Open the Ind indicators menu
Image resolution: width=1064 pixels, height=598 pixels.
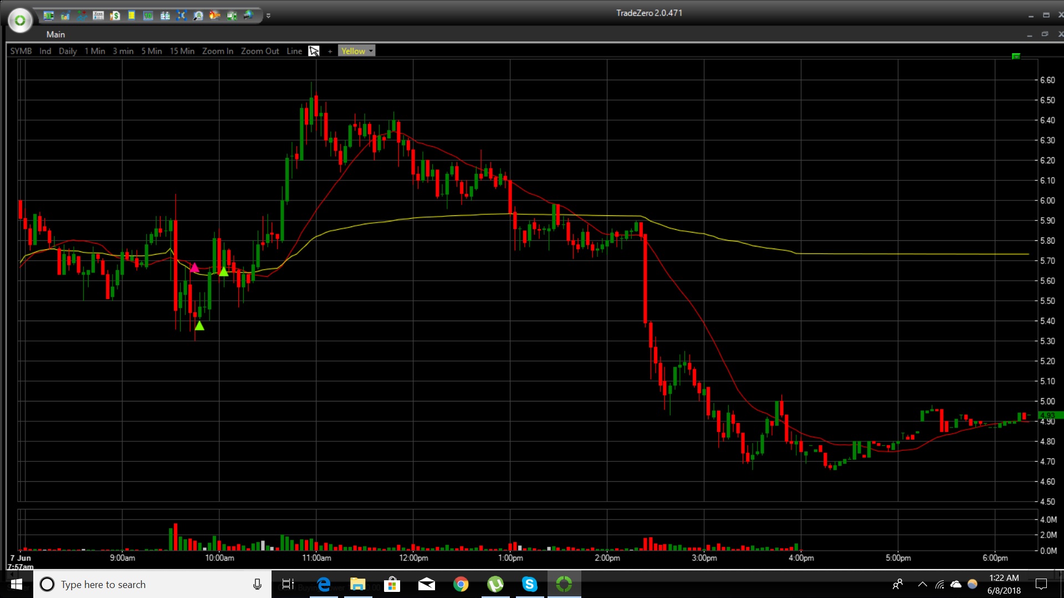pyautogui.click(x=45, y=51)
